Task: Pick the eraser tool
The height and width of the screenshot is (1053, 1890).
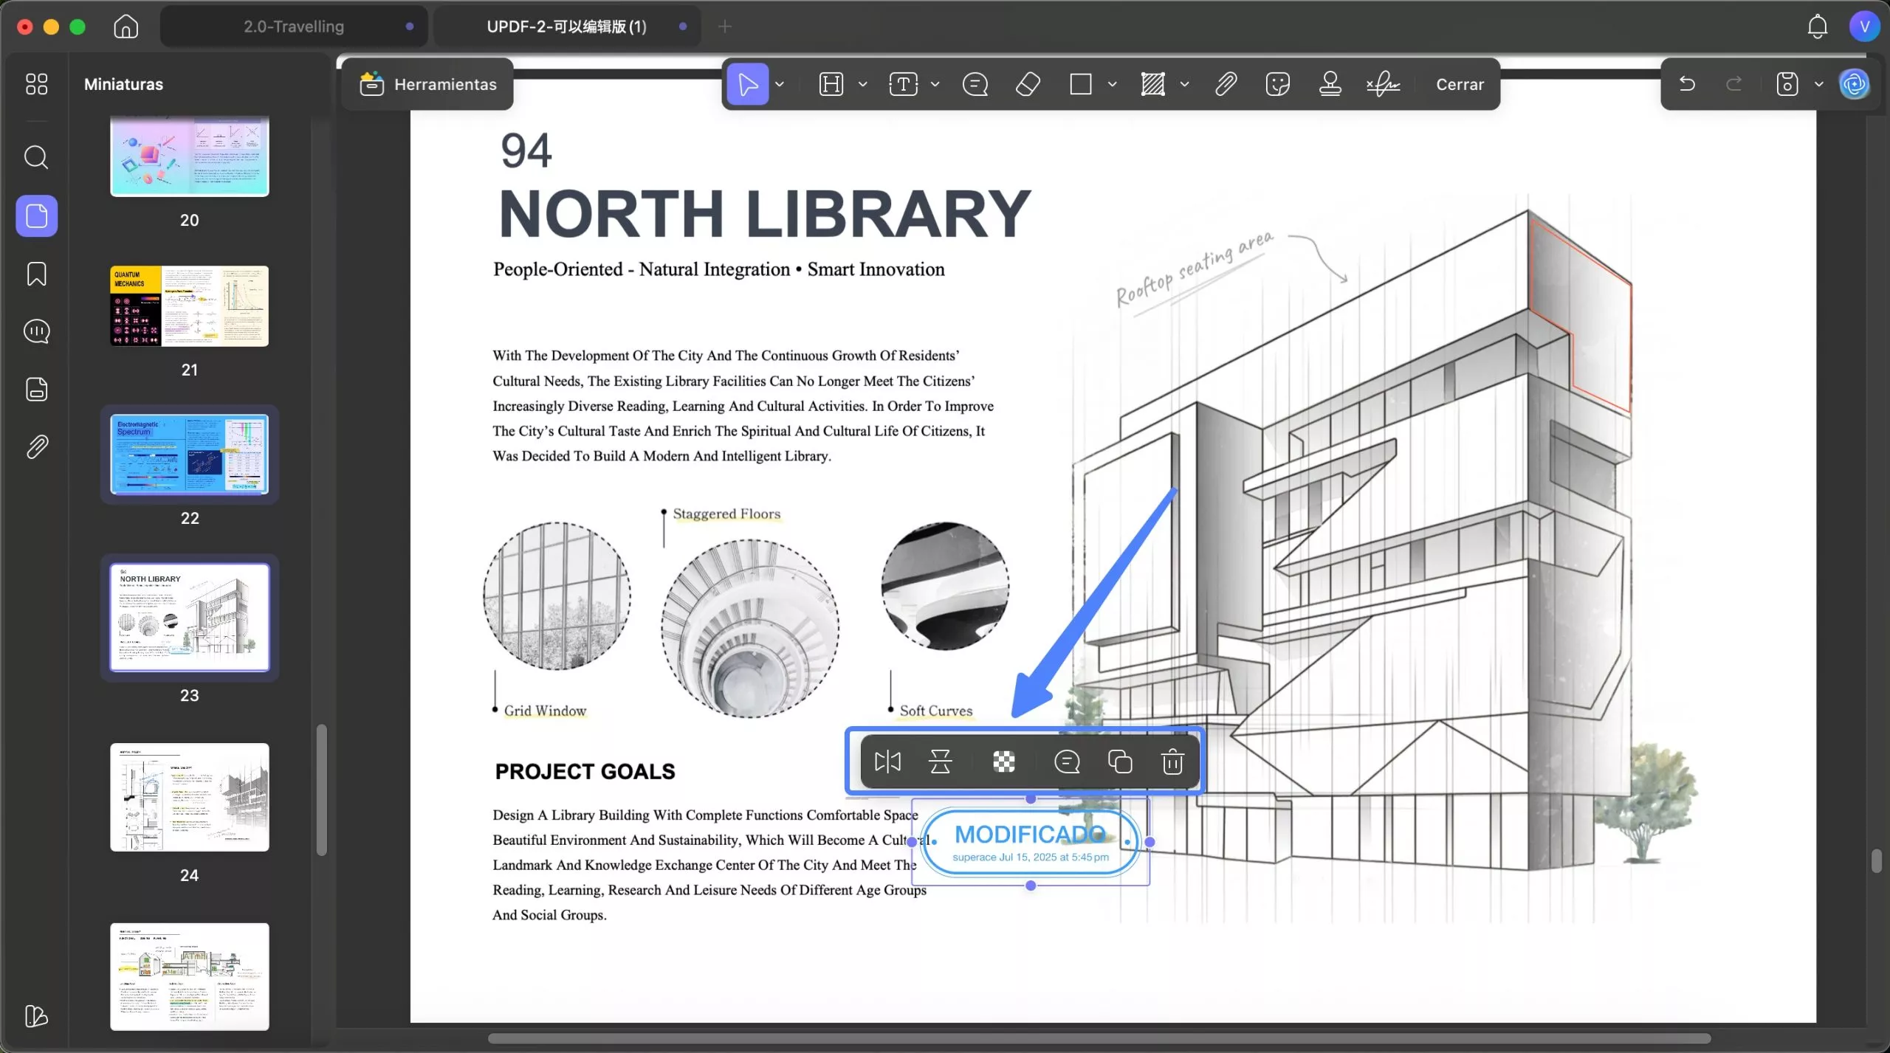Action: 1028,84
